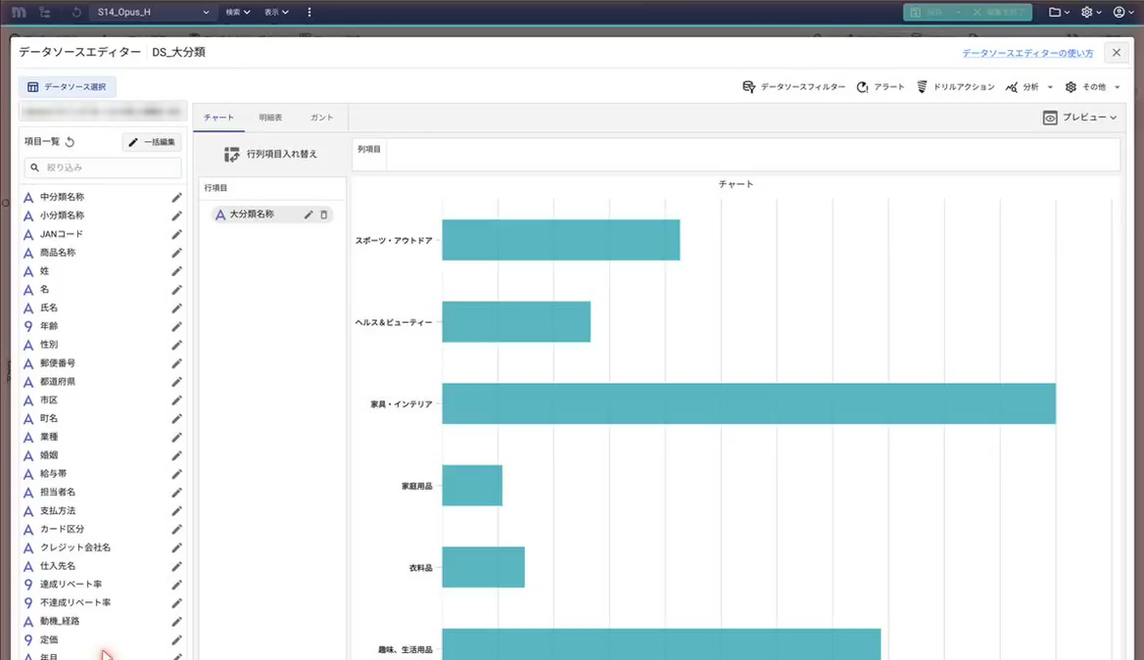
Task: Click the 家具・インテリア chart bar
Action: tap(748, 404)
